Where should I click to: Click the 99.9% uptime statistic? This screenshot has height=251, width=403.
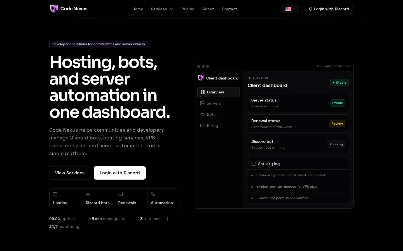click(x=62, y=219)
